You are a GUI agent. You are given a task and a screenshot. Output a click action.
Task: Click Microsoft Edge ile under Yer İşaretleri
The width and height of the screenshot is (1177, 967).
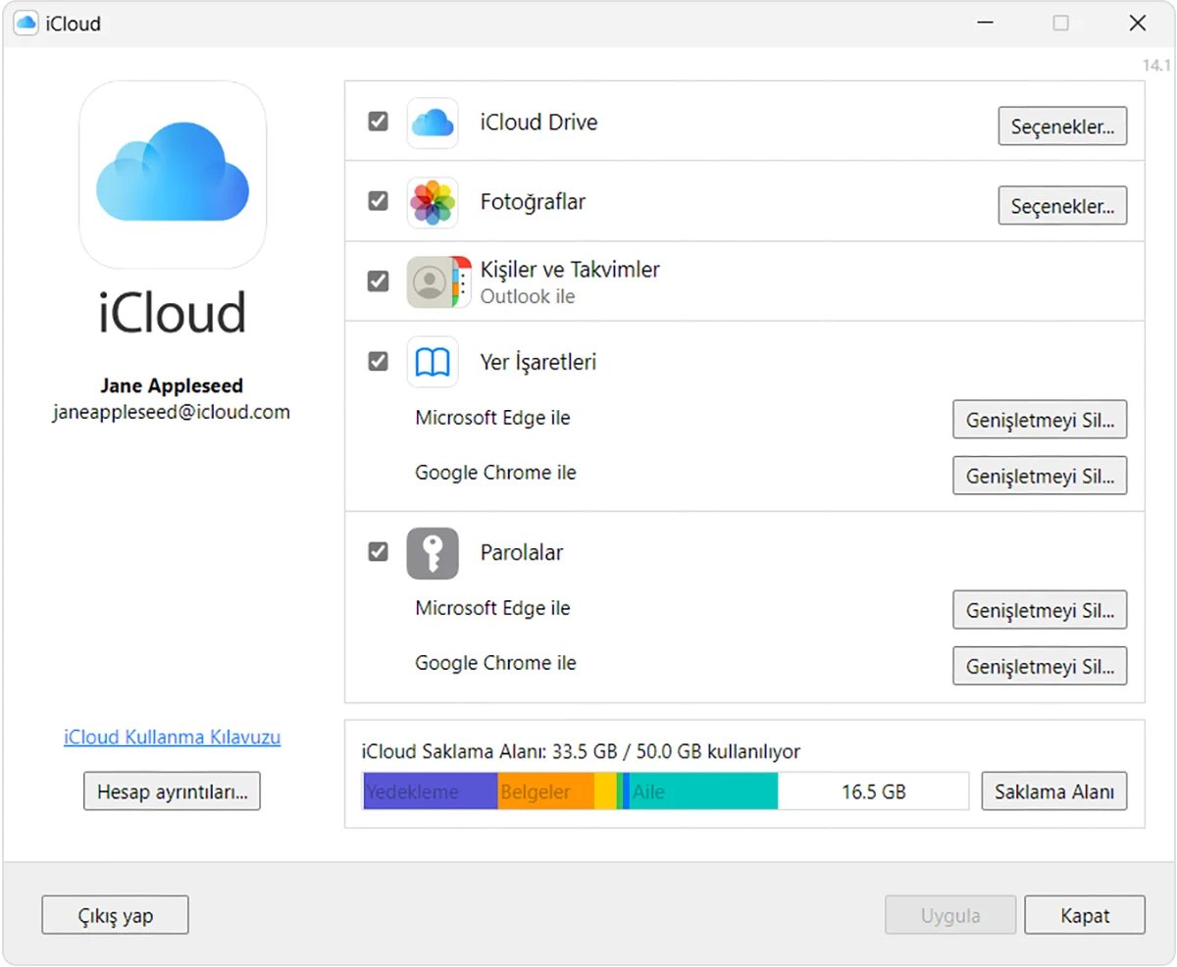click(492, 418)
